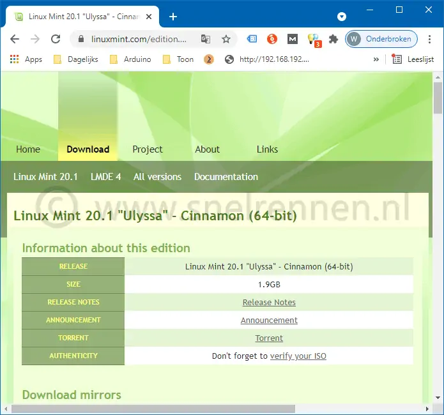Close the Linux Mint 20.1 tab
This screenshot has width=444, height=415.
point(149,17)
